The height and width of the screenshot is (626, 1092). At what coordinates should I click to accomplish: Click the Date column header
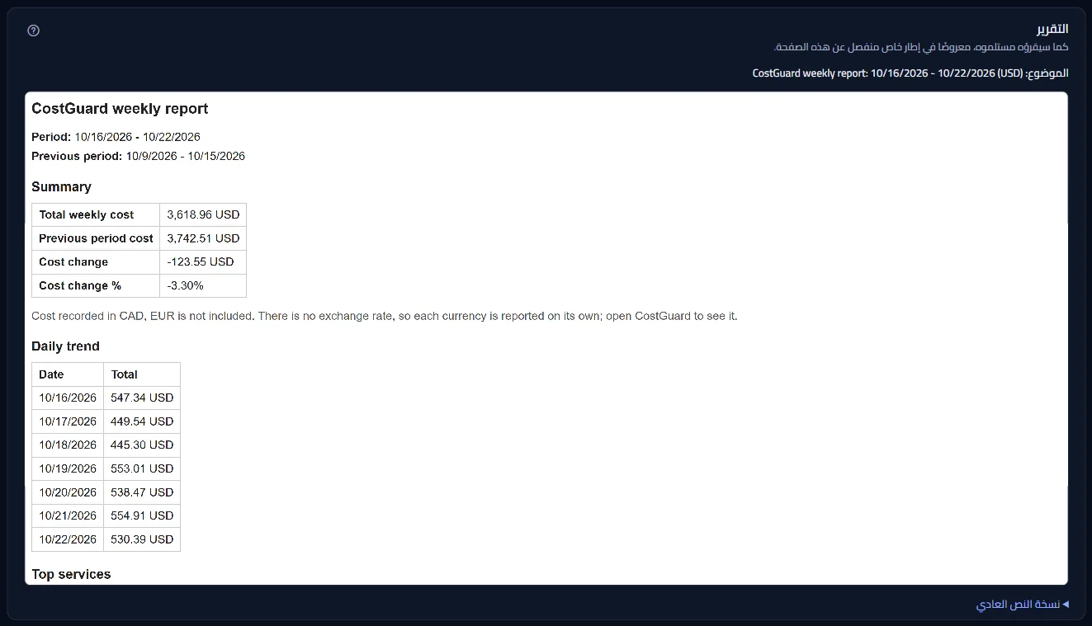click(68, 374)
